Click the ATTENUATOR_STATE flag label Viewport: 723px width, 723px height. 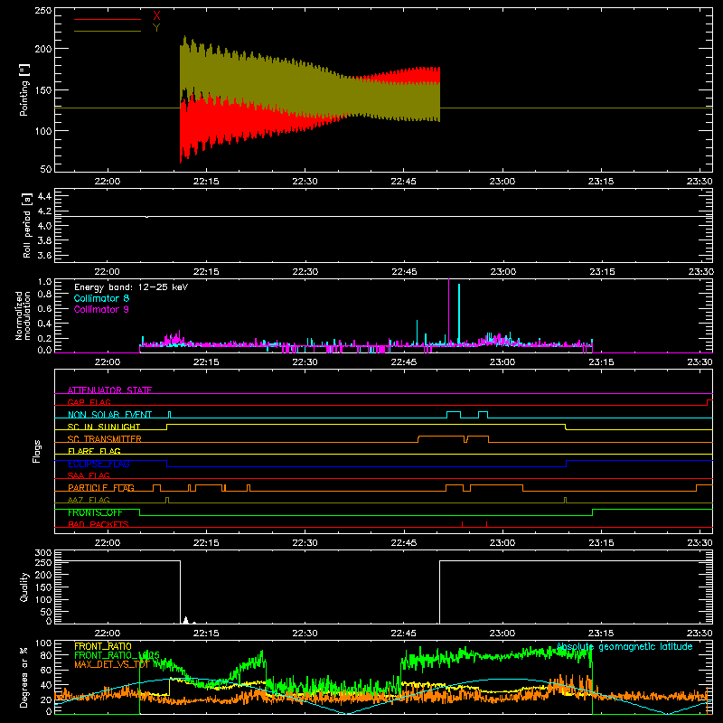click(x=109, y=390)
